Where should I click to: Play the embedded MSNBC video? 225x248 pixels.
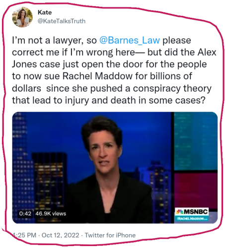click(x=115, y=168)
